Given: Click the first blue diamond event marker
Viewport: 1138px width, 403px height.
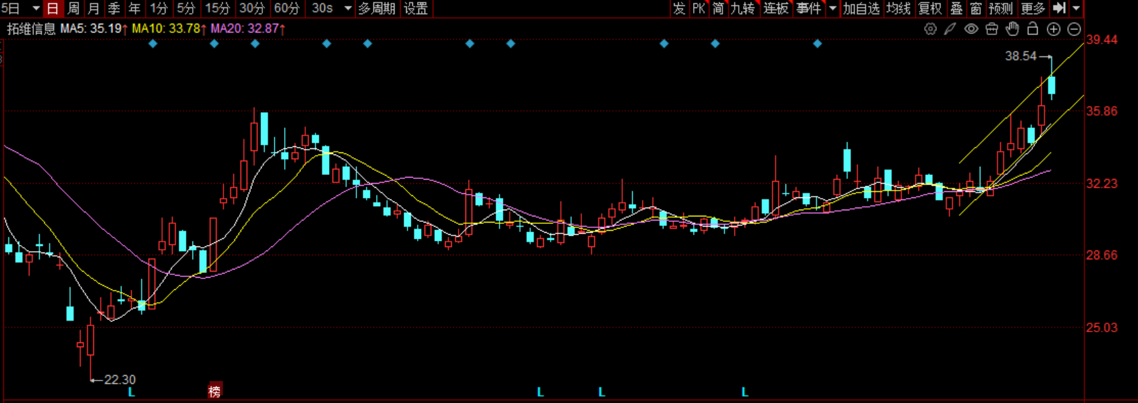Looking at the screenshot, I should point(153,44).
